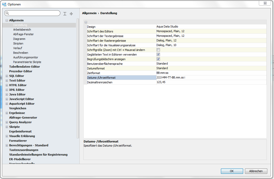Disable Begrüßungsbildschirm anzeigen checkbox
The width and height of the screenshot is (274, 179).
click(158, 59)
